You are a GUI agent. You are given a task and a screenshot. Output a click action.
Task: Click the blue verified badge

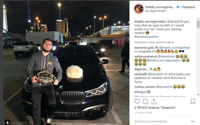click(x=178, y=7)
